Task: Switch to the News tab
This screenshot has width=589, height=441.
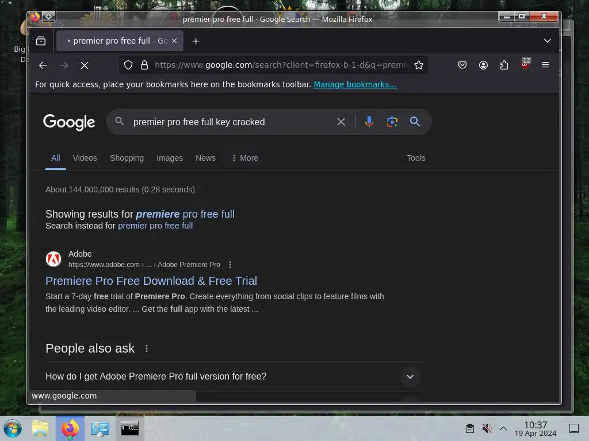Action: click(205, 158)
